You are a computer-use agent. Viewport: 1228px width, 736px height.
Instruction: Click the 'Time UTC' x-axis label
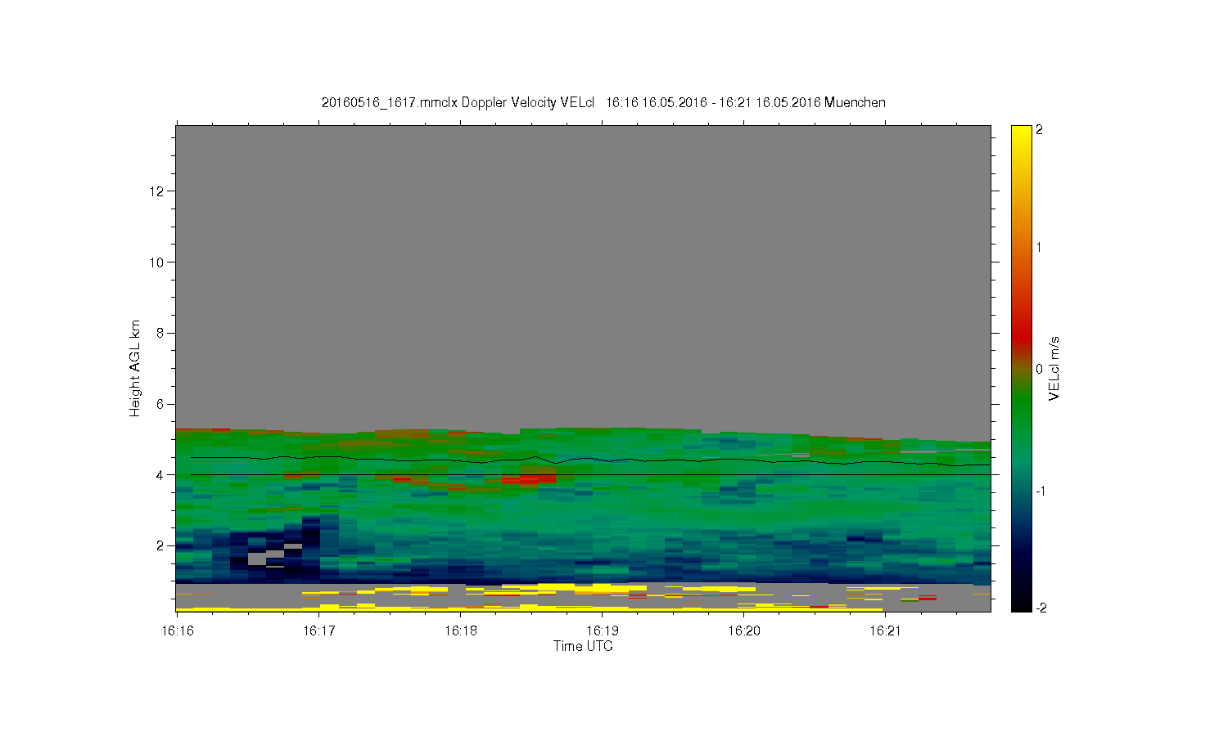tap(583, 646)
